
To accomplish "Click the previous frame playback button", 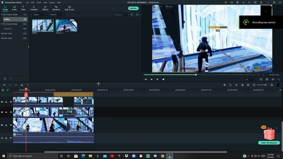I will point(145,79).
